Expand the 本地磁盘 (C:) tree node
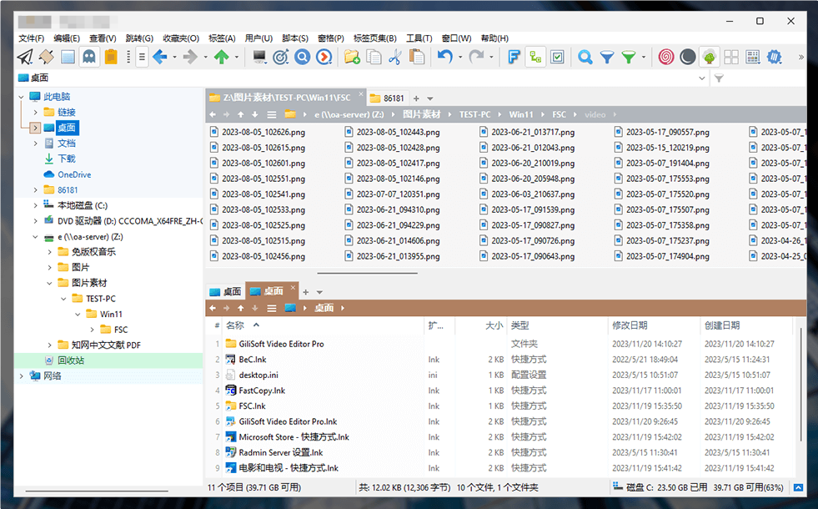 point(36,205)
